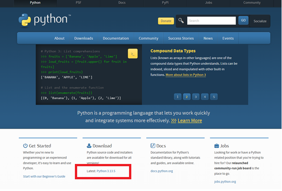Follow the Learn More link
Image resolution: width=282 pixels, height=191 pixels.
tap(190, 121)
